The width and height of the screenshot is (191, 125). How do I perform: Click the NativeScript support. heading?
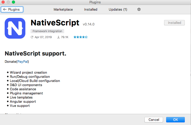[35, 53]
